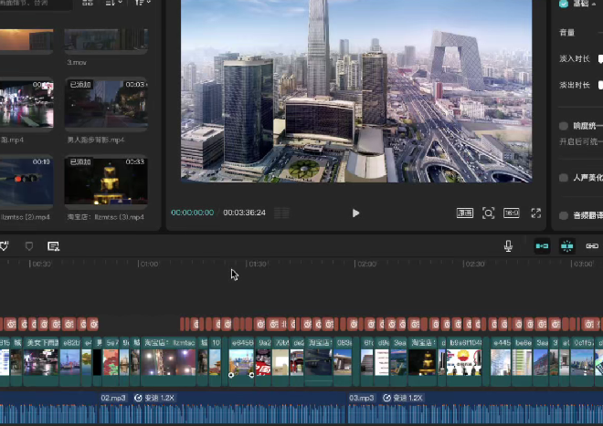Select the 男人跑步背影.mp4 thumbnail
The width and height of the screenshot is (603, 426).
[106, 107]
